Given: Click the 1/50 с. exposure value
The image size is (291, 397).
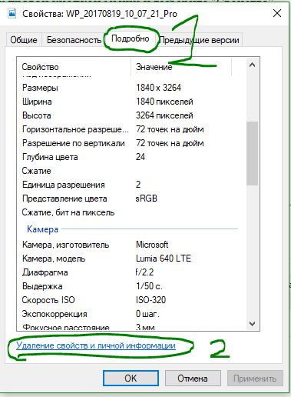Looking at the screenshot, I should tap(149, 286).
